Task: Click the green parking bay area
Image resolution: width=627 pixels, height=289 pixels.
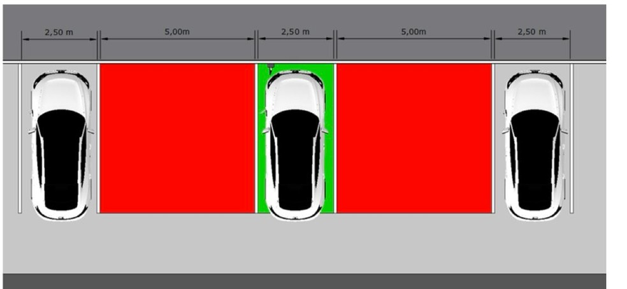Action: (x=296, y=138)
